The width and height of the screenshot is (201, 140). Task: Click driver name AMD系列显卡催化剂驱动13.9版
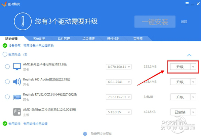click(45, 64)
